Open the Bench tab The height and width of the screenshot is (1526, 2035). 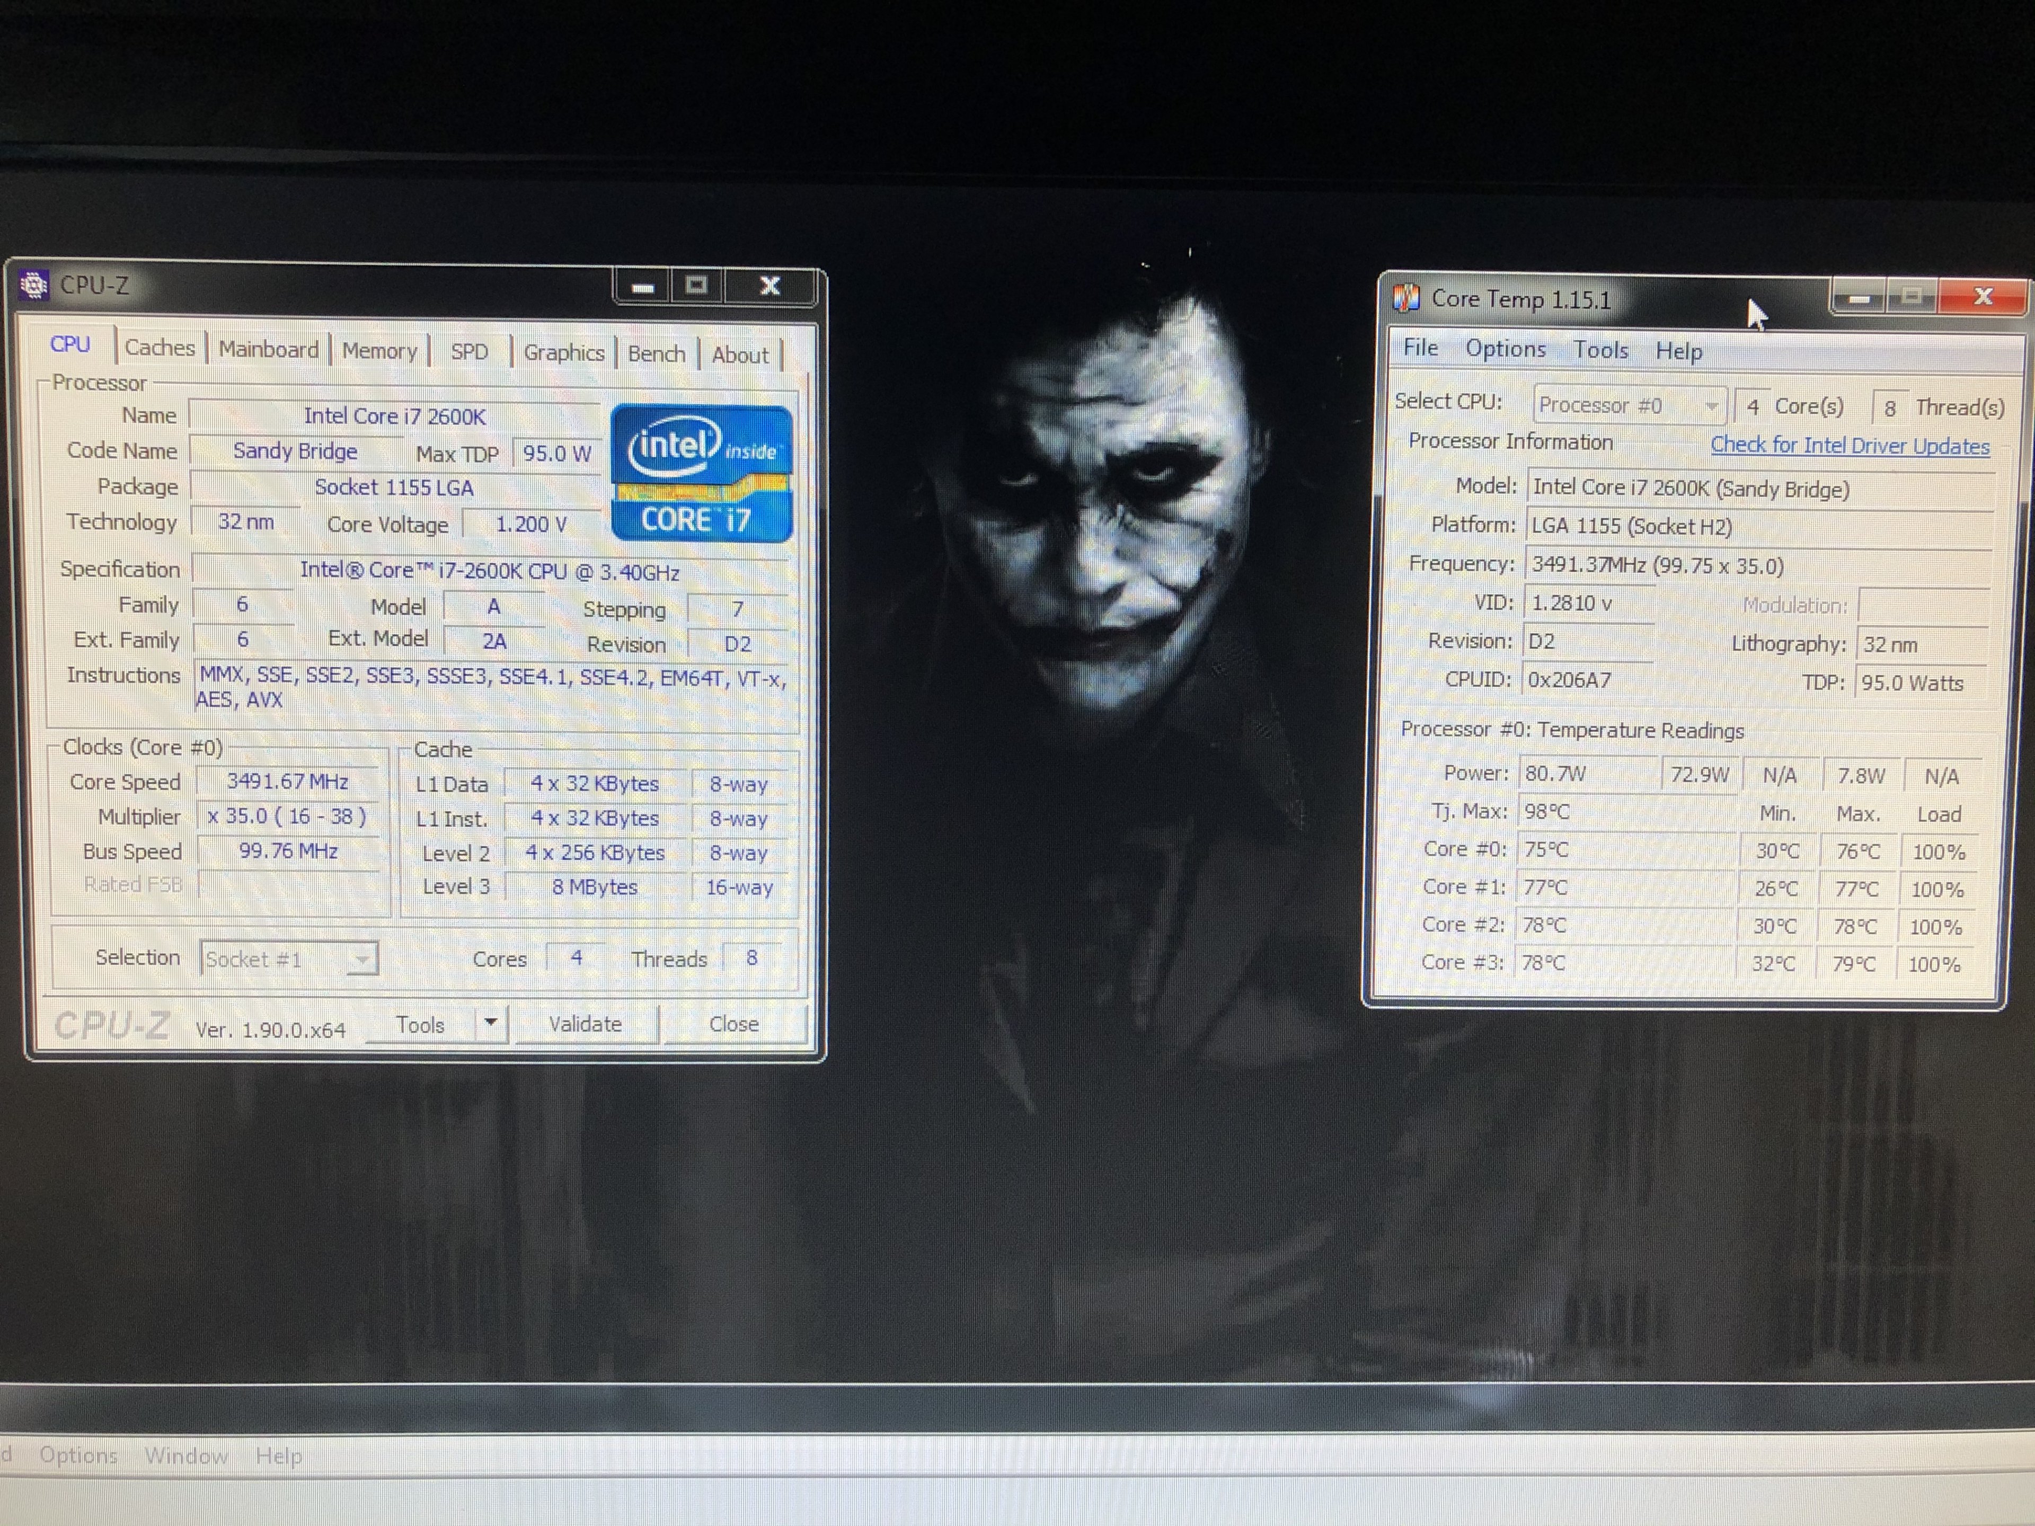656,353
